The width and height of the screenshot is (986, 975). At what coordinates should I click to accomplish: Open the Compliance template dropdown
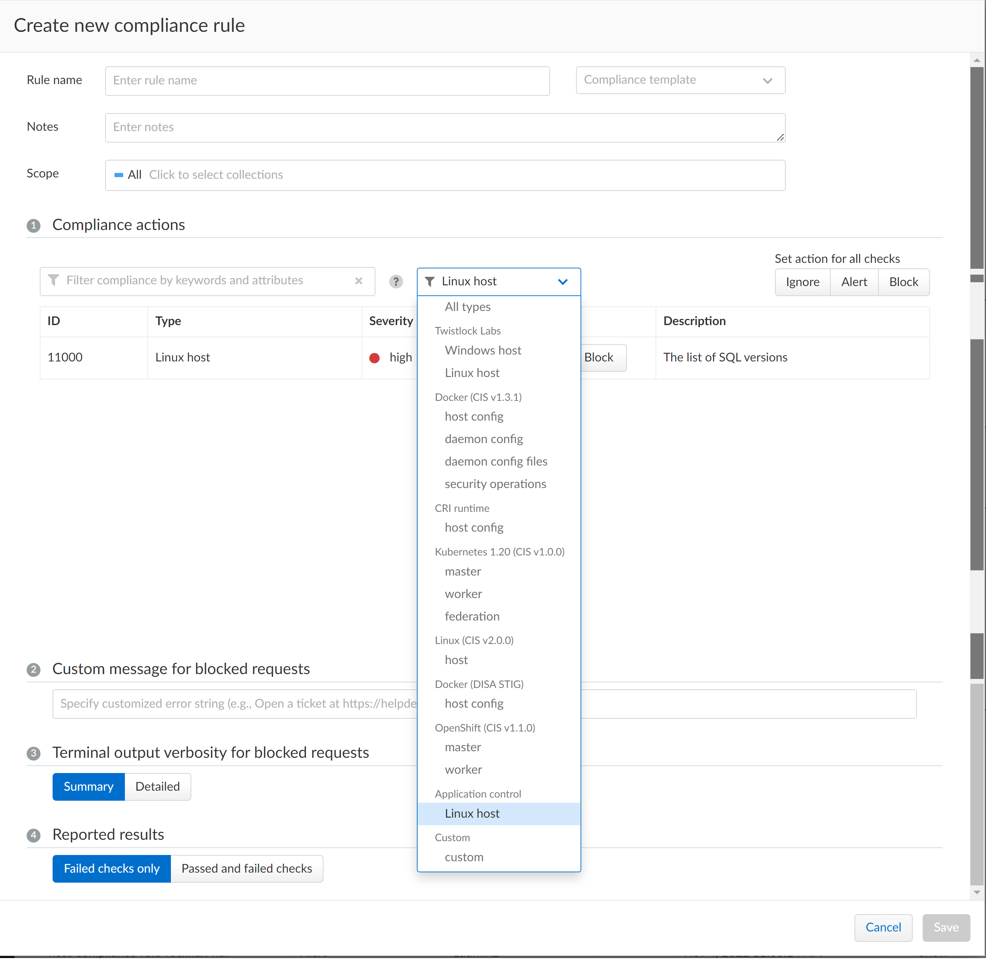(x=680, y=80)
